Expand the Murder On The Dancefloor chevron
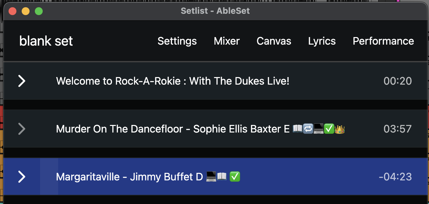Screen dimensions: 429x204 [22, 129]
